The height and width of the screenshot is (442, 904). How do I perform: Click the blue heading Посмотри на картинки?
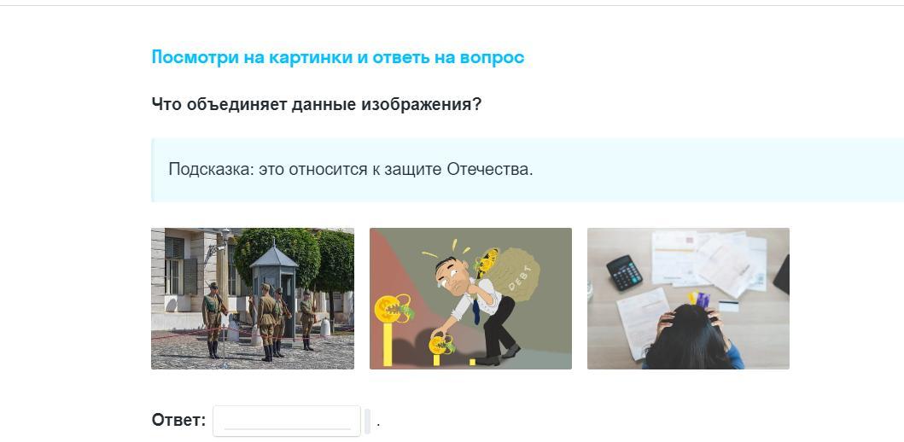coord(338,58)
